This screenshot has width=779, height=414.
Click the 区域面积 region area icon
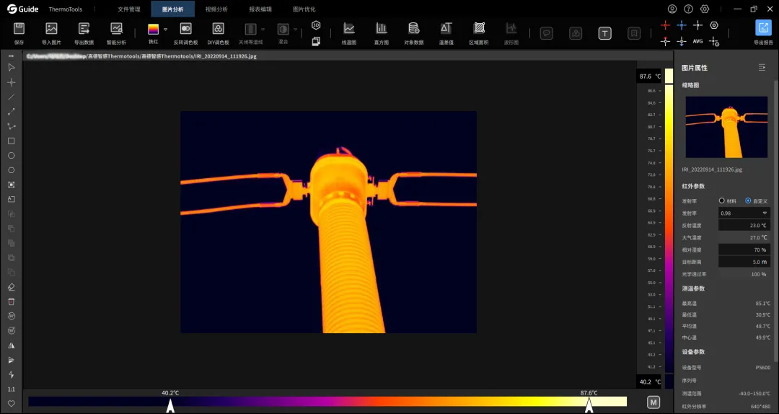(479, 29)
